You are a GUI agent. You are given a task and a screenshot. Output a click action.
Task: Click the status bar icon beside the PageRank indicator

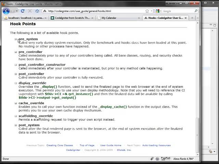click(157, 159)
